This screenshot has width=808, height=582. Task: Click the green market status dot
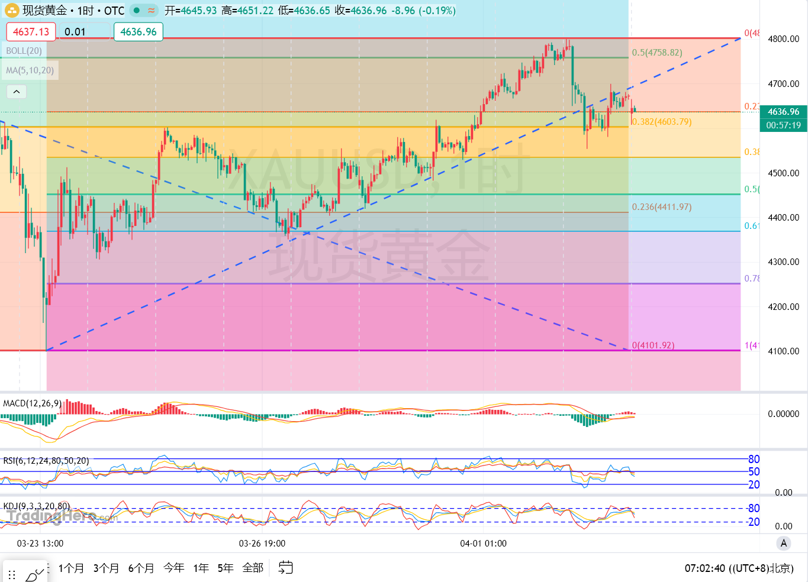pyautogui.click(x=137, y=11)
